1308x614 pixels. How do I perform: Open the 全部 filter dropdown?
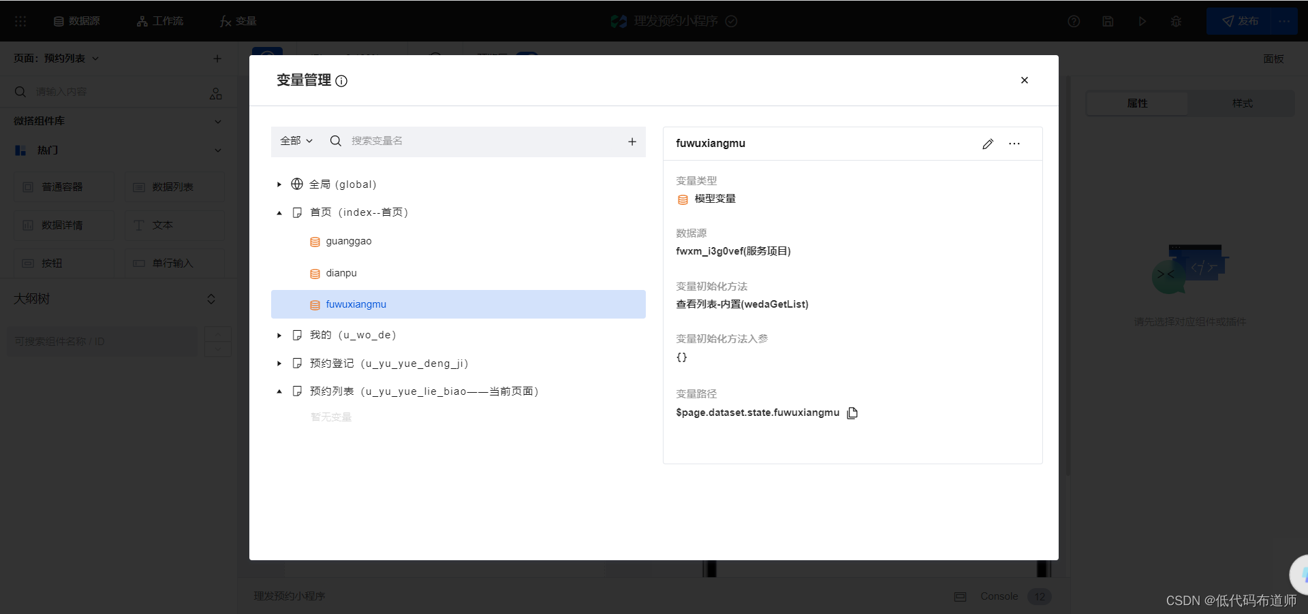(296, 141)
